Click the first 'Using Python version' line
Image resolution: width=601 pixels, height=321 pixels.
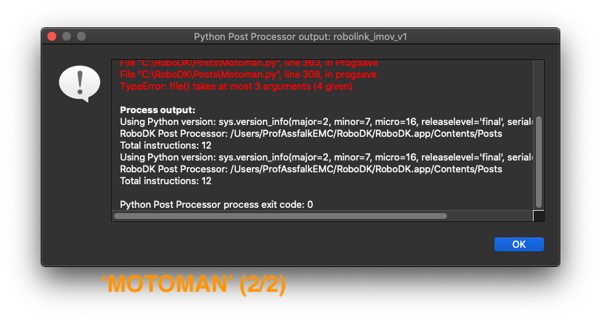coord(326,122)
